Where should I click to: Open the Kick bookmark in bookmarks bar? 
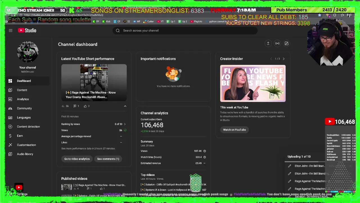click(106, 21)
